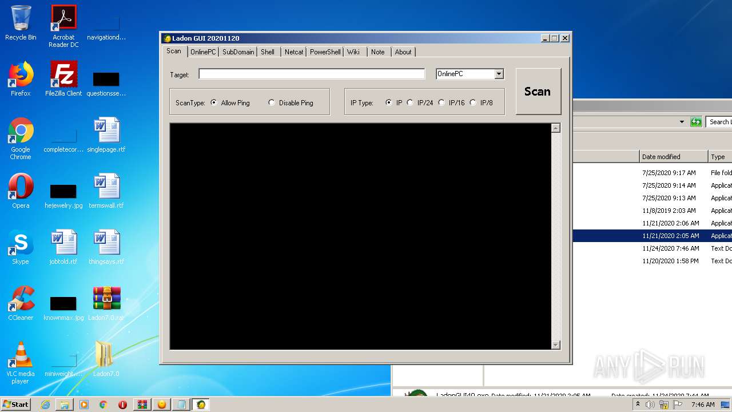Click Explorer Search box
This screenshot has width=732, height=412.
click(719, 122)
